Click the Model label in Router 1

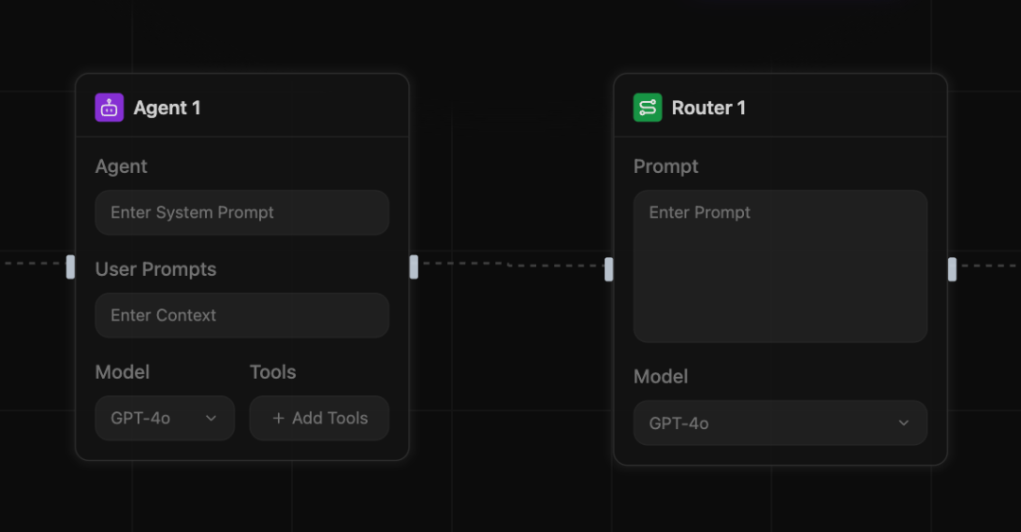(661, 376)
